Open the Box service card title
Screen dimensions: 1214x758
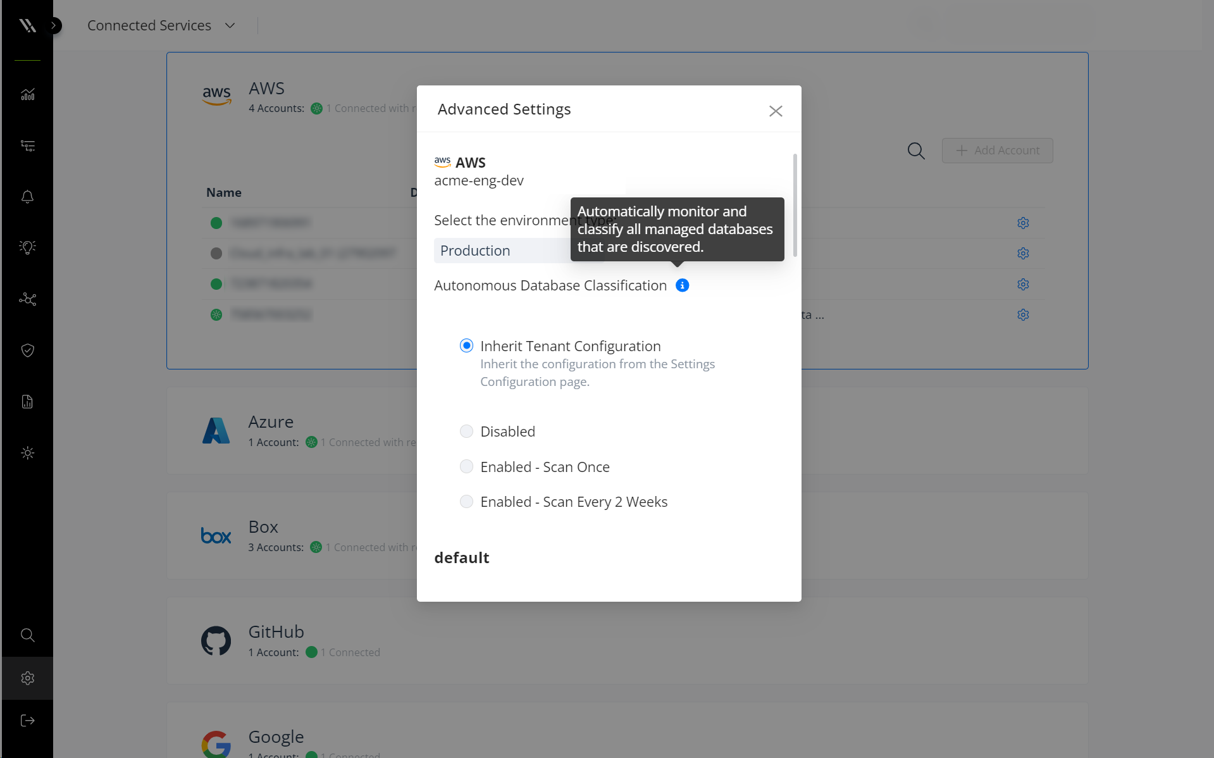pyautogui.click(x=263, y=526)
